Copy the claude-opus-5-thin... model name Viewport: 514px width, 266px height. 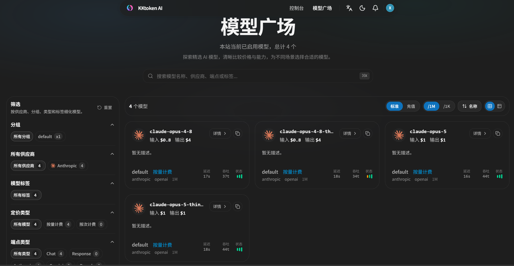click(x=238, y=206)
